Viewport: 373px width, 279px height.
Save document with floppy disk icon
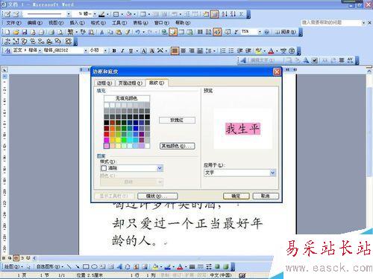click(25, 32)
